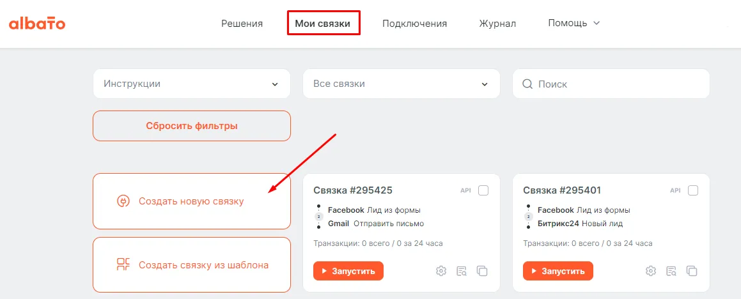
Task: Launch Связка #295425 with Запустить
Action: [x=348, y=271]
